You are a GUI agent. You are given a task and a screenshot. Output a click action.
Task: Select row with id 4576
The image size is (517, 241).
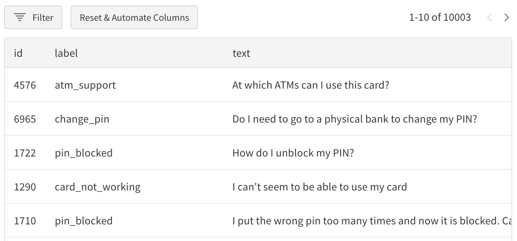coord(25,85)
